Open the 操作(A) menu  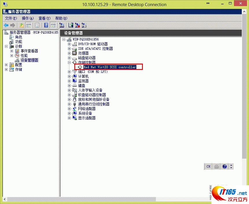[x=28, y=18]
